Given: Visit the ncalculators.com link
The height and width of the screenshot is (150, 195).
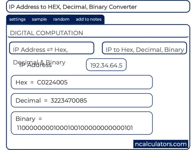Looking at the screenshot, I should [x=161, y=144].
